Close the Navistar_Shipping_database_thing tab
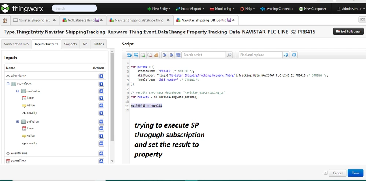The width and height of the screenshot is (366, 181). [x=168, y=20]
